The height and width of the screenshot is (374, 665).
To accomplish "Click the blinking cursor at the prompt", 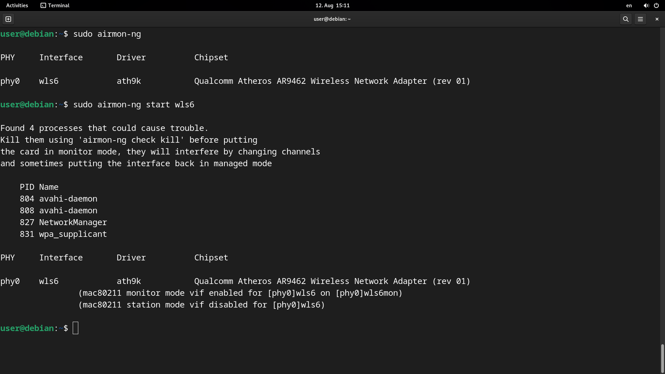I will (76, 328).
